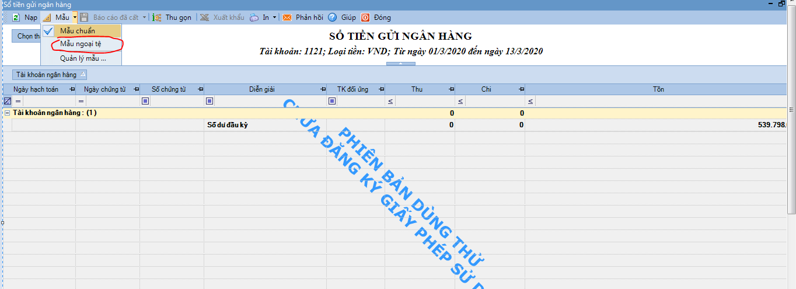Pin the Số chứng từ column
Screen dimensions: 796x289
tap(201, 89)
